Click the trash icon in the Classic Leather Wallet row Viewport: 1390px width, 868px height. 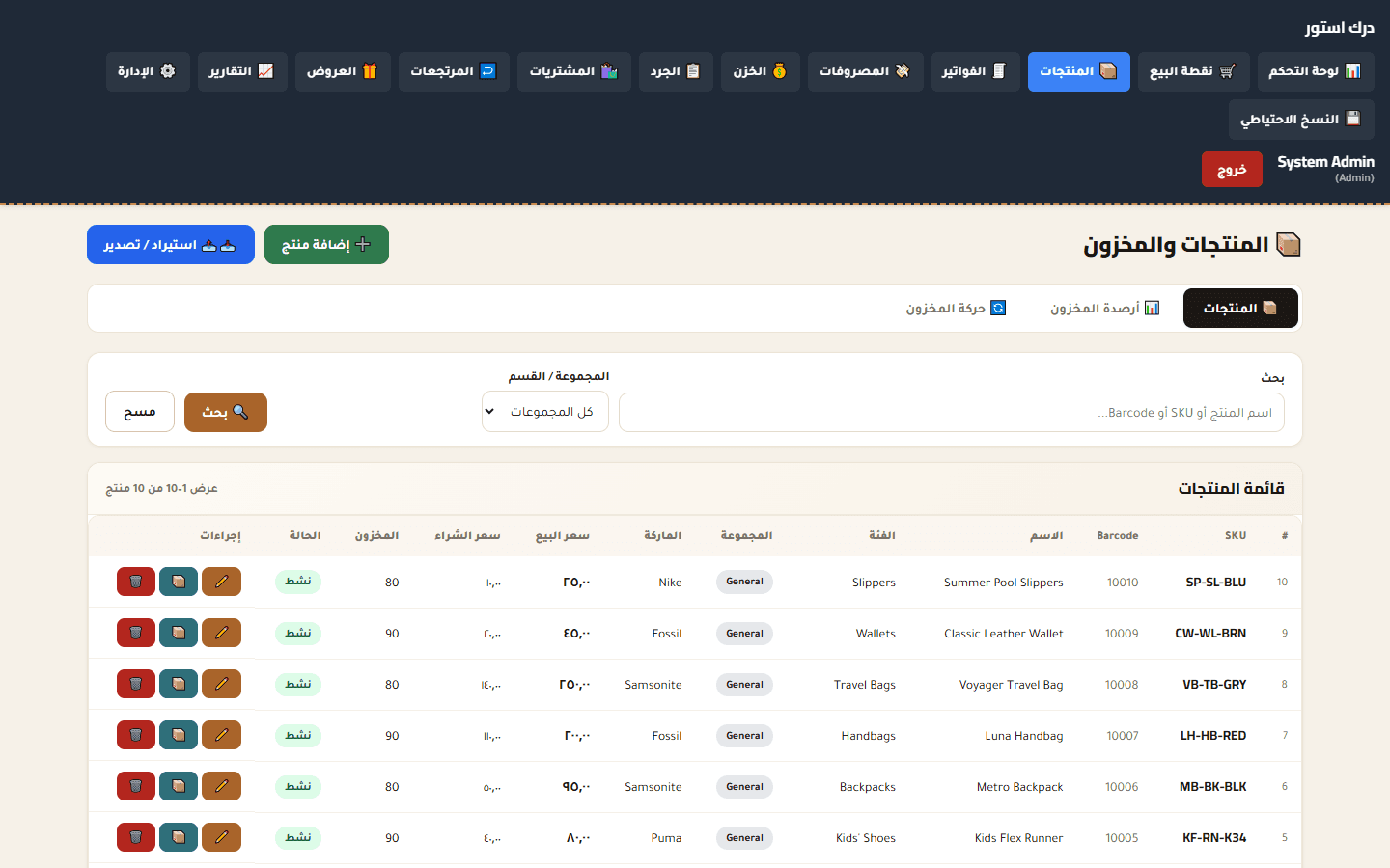coord(136,633)
